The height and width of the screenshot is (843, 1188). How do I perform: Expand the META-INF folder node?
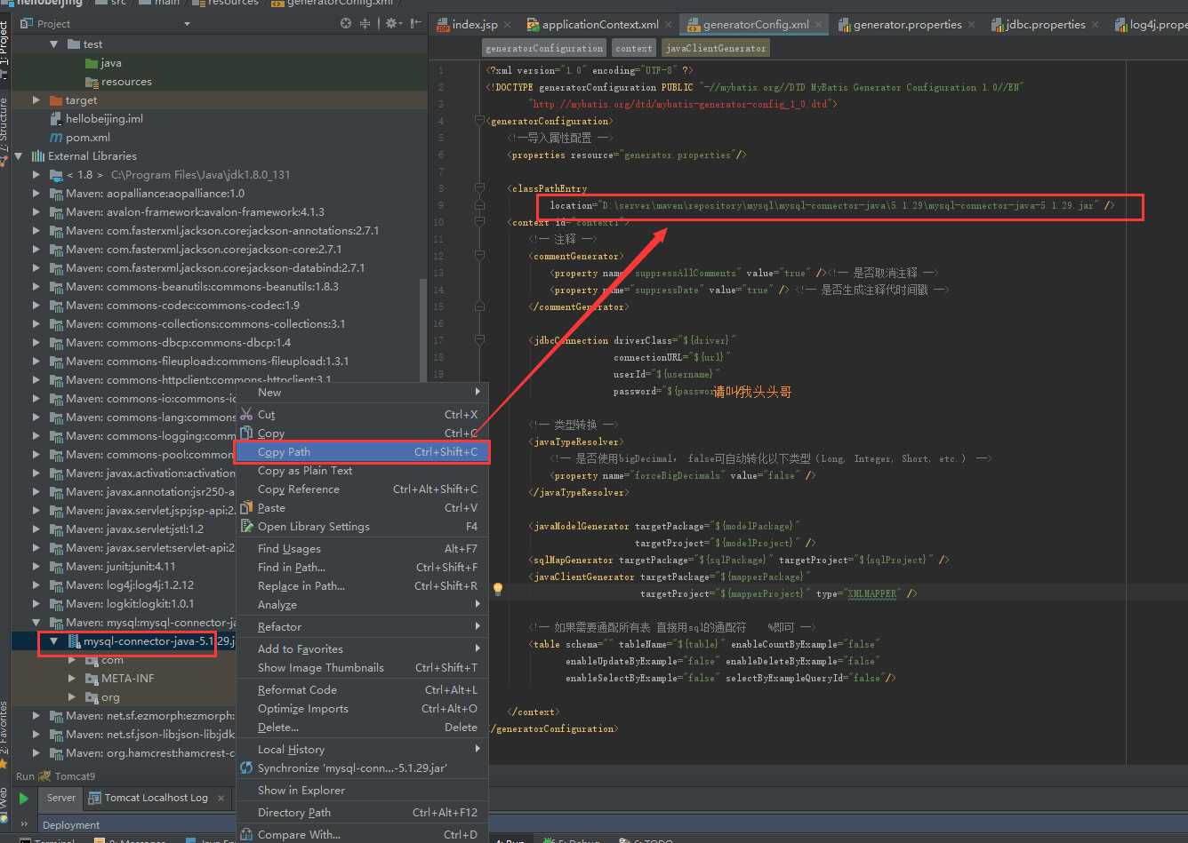[73, 678]
